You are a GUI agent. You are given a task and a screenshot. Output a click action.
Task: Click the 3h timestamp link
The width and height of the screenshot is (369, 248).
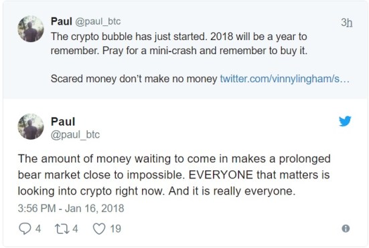[x=347, y=23]
